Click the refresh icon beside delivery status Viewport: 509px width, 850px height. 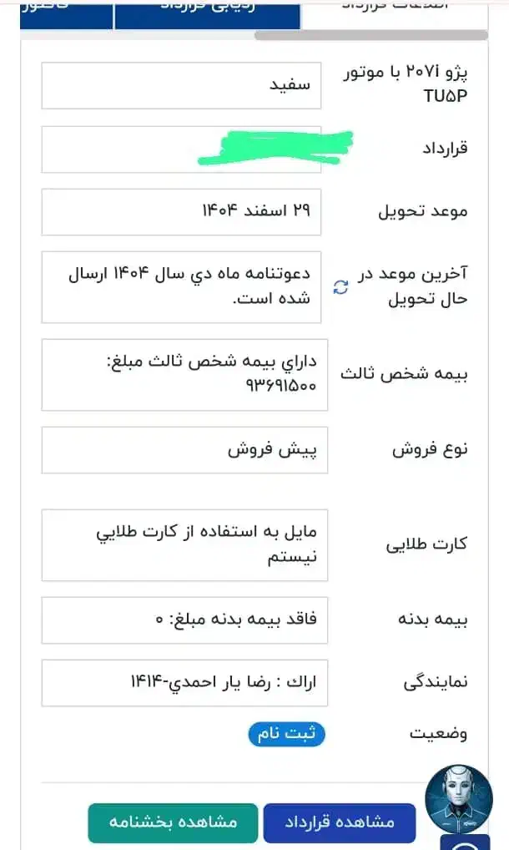340,288
